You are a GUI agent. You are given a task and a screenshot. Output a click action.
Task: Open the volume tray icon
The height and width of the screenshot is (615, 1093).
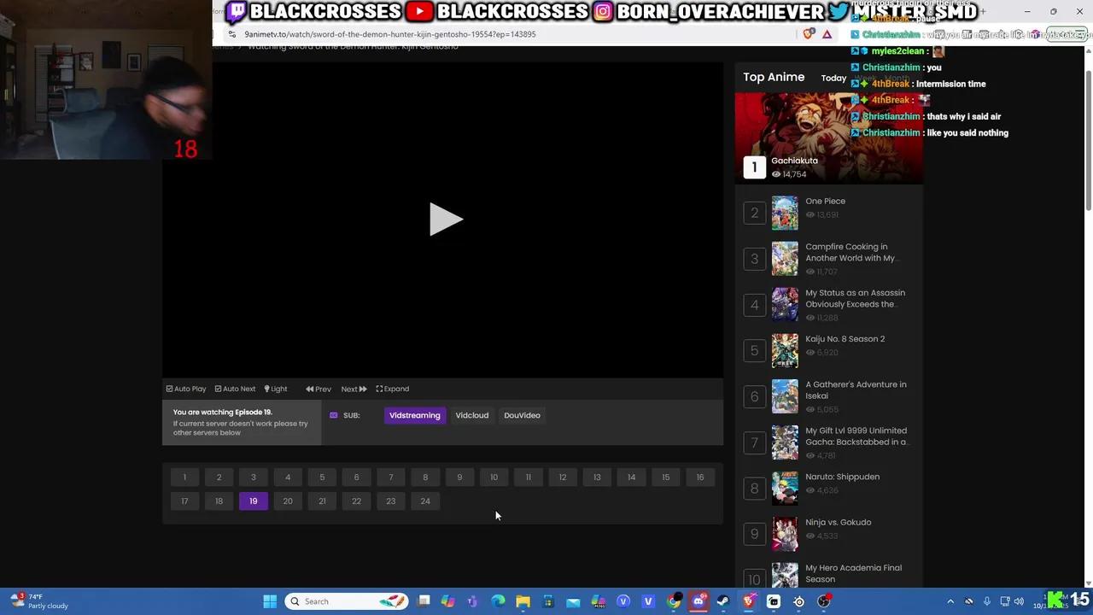click(1019, 601)
